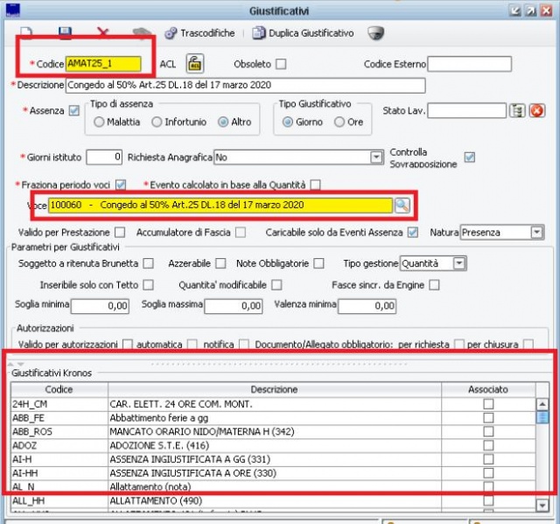Click the Stato Lav. lookup list icon
This screenshot has width=560, height=524.
pyautogui.click(x=517, y=111)
